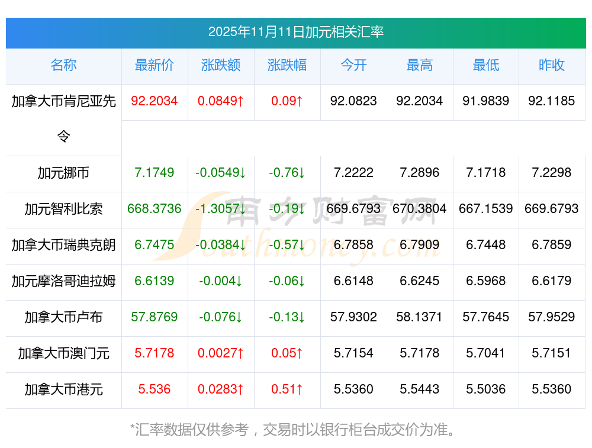Click the 汇率数据仅供参考 disclaimer footnote
The width and height of the screenshot is (592, 448).
(x=293, y=429)
